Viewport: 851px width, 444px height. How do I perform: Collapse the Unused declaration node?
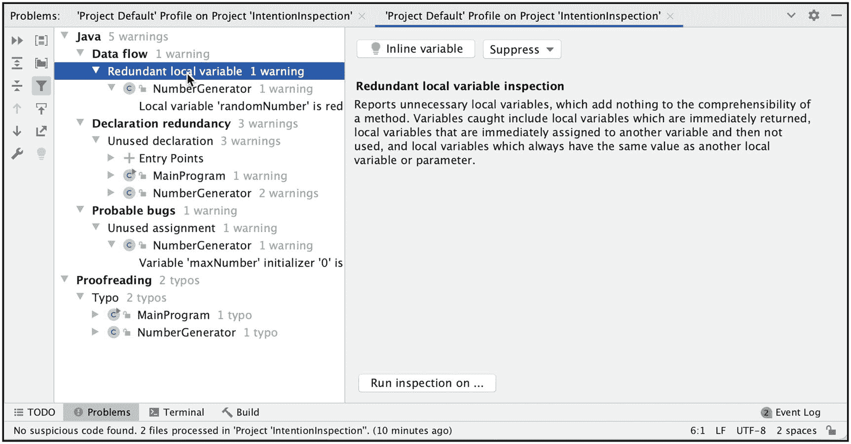pyautogui.click(x=96, y=140)
